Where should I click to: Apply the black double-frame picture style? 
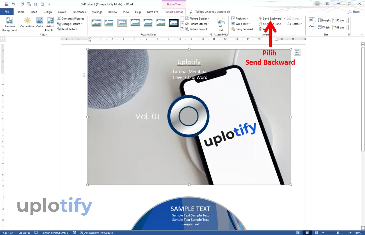point(174,23)
